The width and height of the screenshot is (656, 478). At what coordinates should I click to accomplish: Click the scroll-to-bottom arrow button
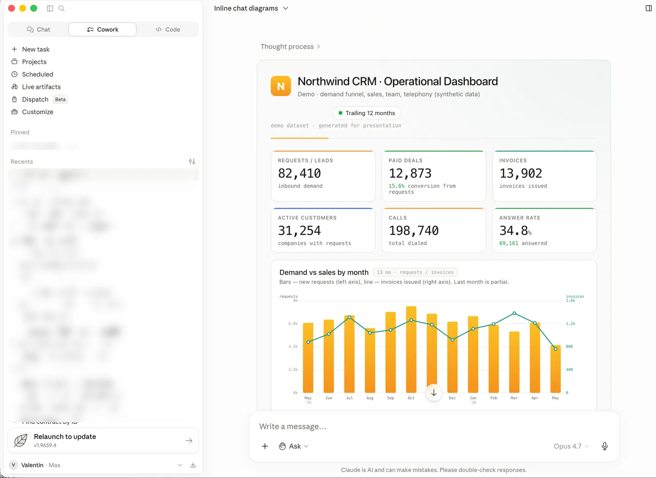(x=434, y=393)
